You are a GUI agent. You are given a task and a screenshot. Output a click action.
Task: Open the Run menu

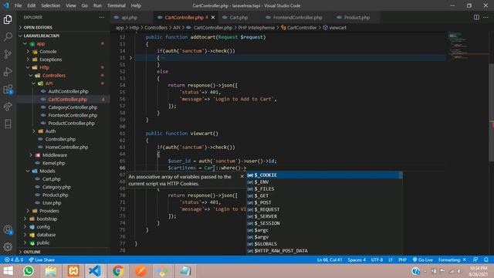click(x=97, y=5)
